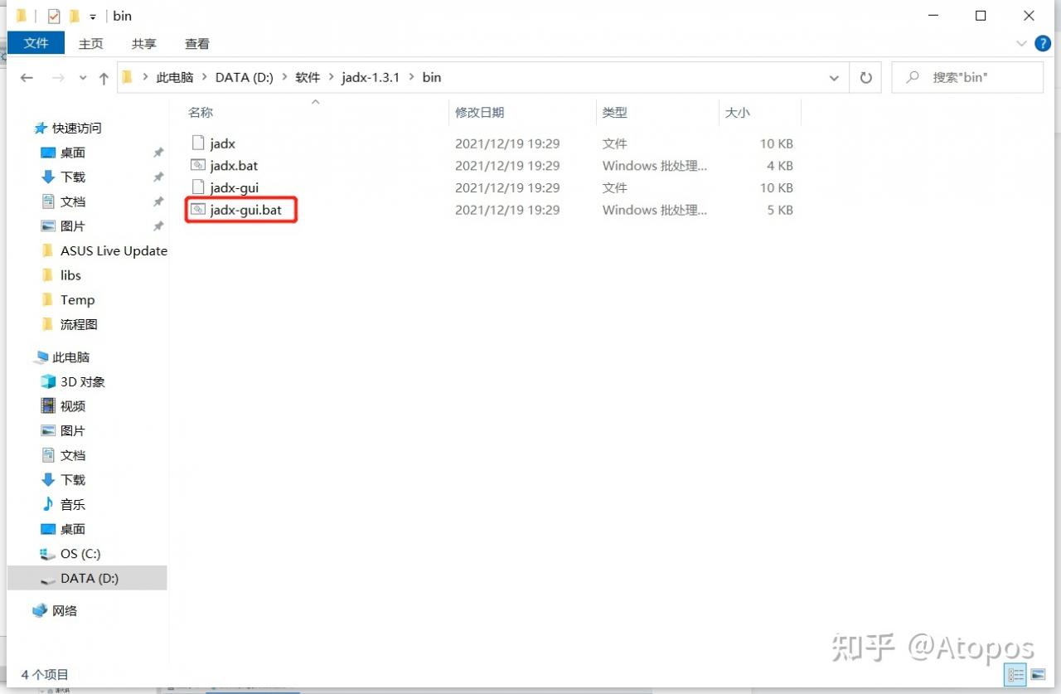
Task: Click the new folder icon in title bar
Action: [75, 16]
